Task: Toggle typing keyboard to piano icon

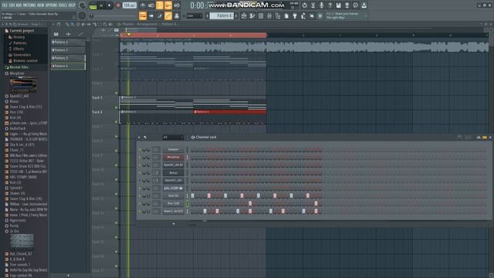Action: tap(143, 15)
